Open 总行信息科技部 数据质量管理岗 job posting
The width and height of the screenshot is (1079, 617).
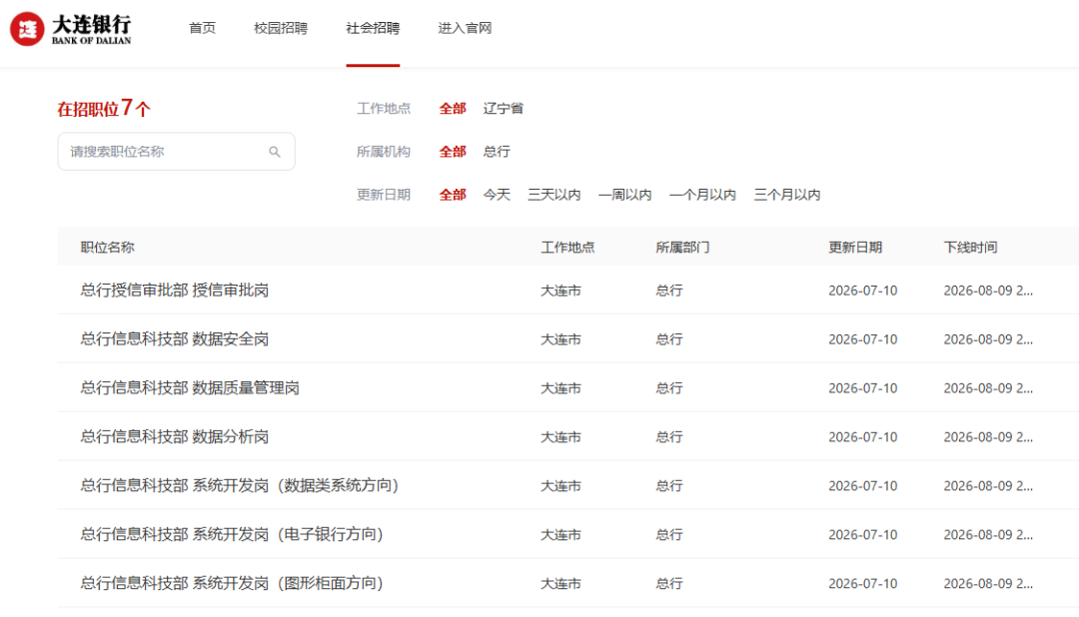click(x=190, y=388)
